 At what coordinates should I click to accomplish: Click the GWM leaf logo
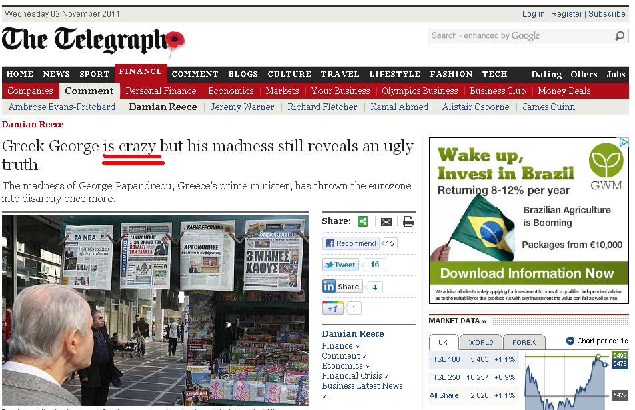606,160
